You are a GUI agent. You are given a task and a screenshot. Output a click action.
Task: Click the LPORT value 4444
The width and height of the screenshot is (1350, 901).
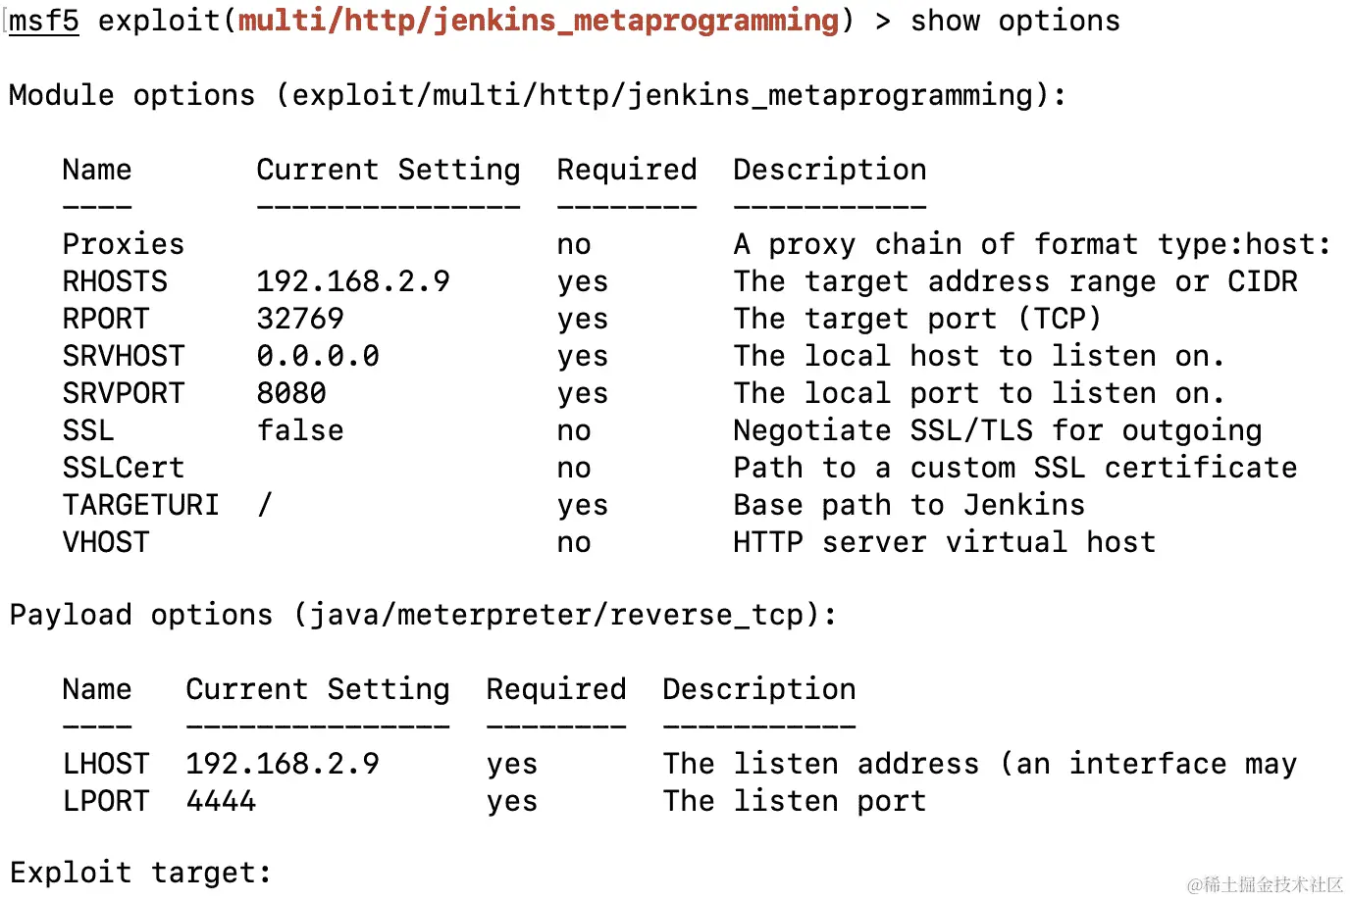(x=221, y=801)
